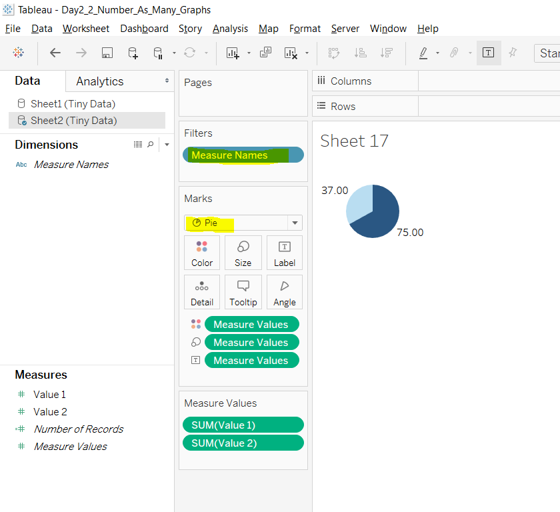Click the Dimensions view-data grid icon
This screenshot has width=560, height=512.
pyautogui.click(x=138, y=144)
